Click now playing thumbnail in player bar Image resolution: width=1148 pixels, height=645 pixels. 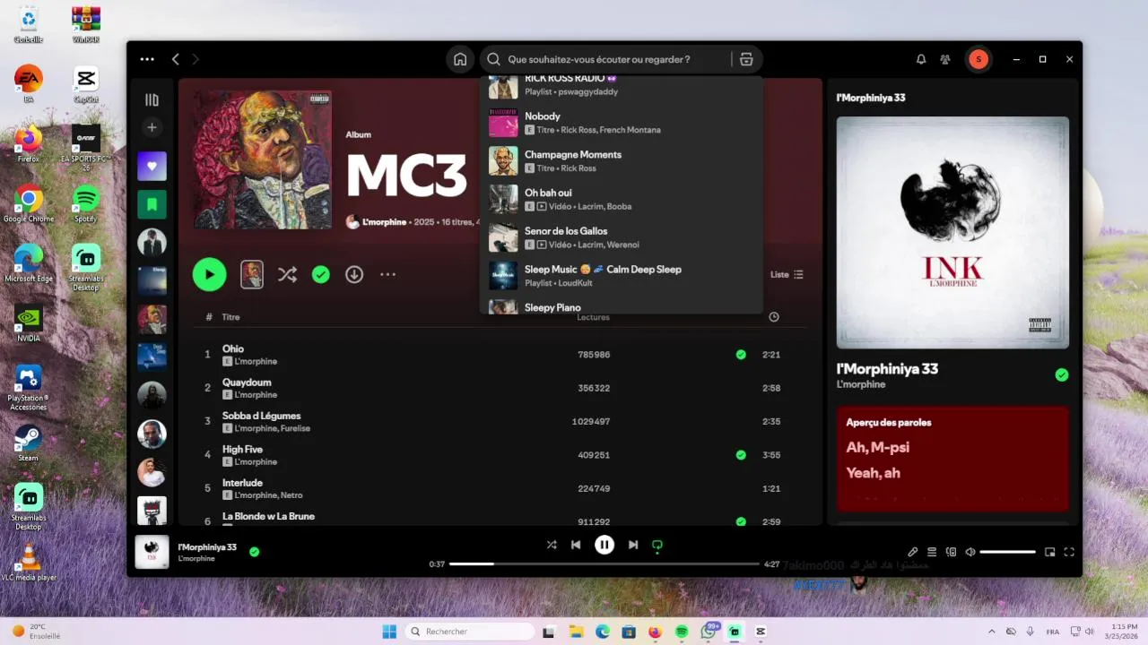point(152,552)
